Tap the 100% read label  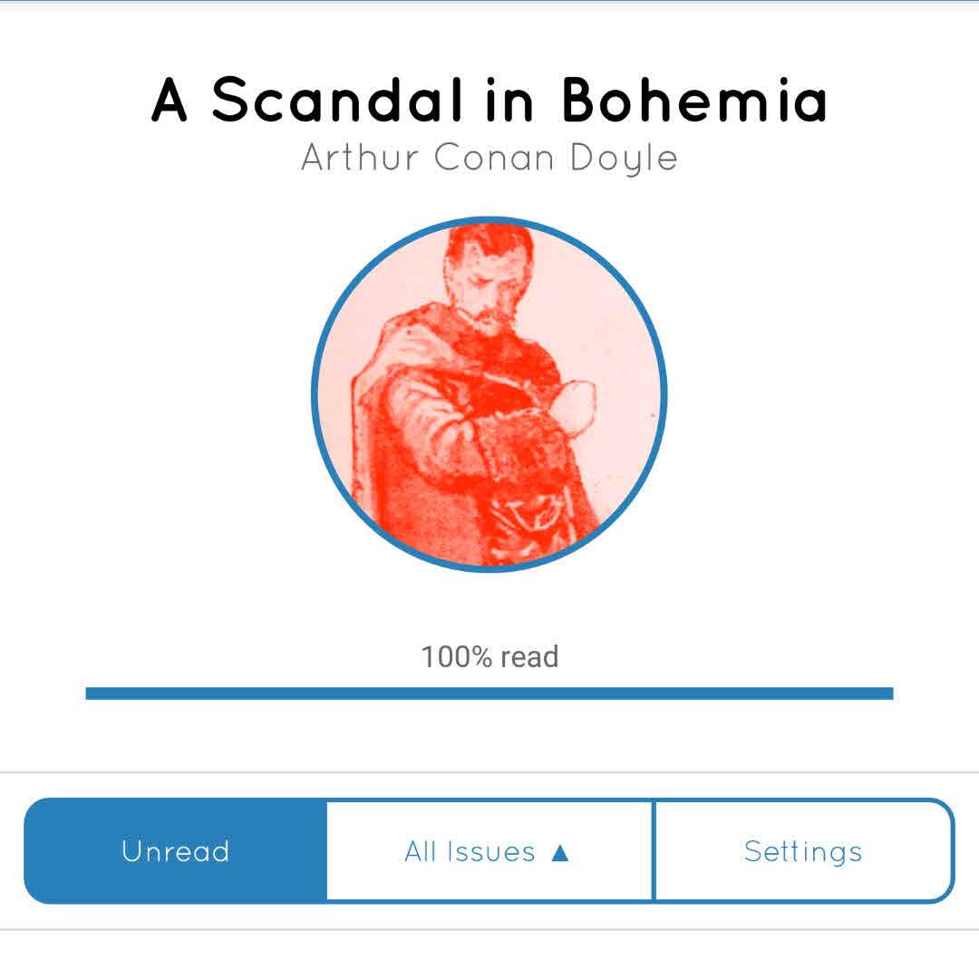(489, 656)
